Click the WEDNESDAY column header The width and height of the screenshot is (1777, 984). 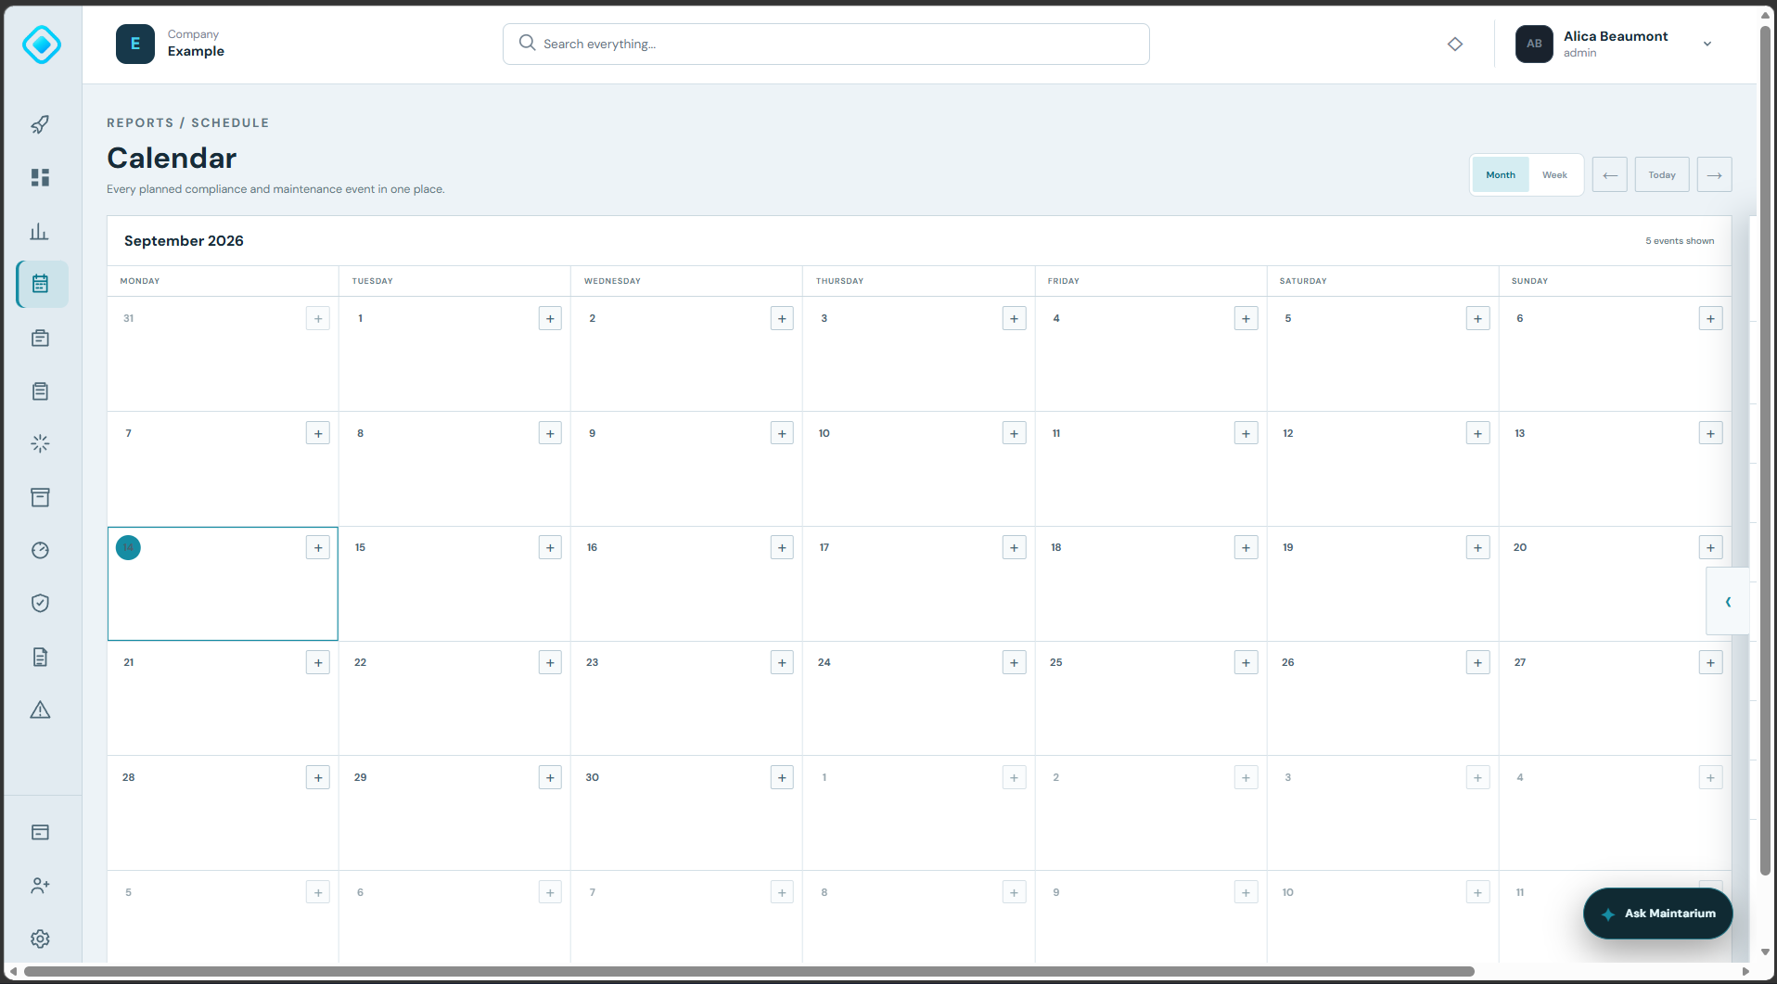point(612,281)
